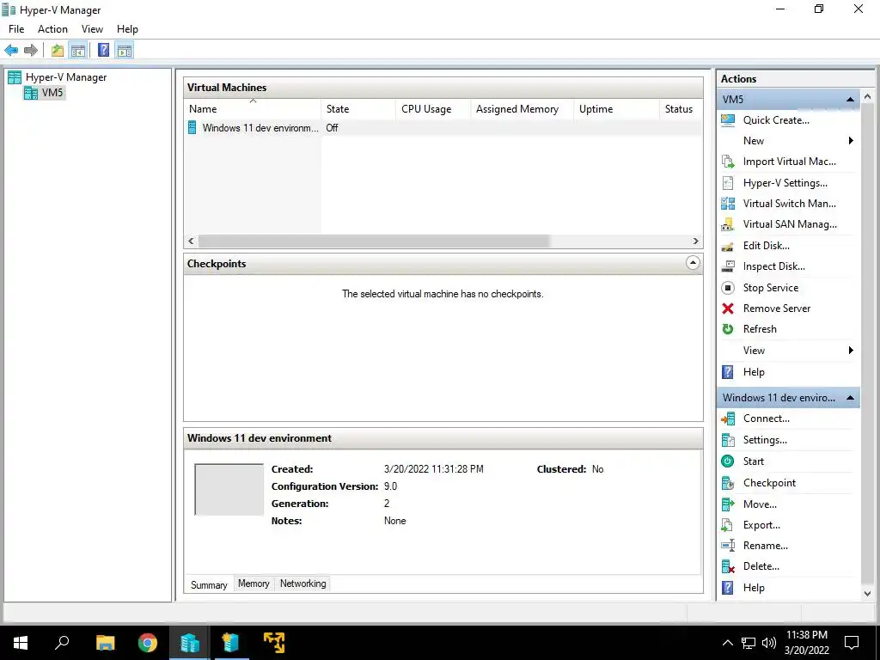Open the Notification center icon
880x660 pixels.
[852, 643]
